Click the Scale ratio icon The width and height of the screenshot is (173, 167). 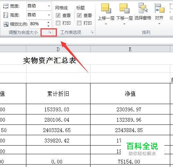tap(6, 24)
